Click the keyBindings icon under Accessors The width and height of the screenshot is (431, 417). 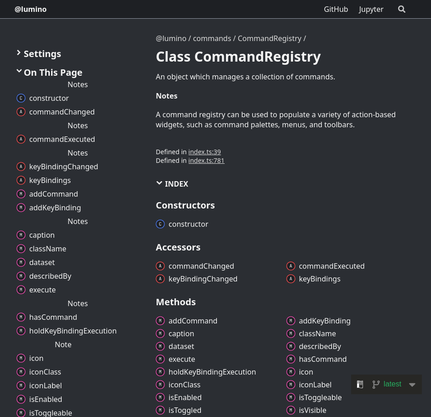point(290,279)
